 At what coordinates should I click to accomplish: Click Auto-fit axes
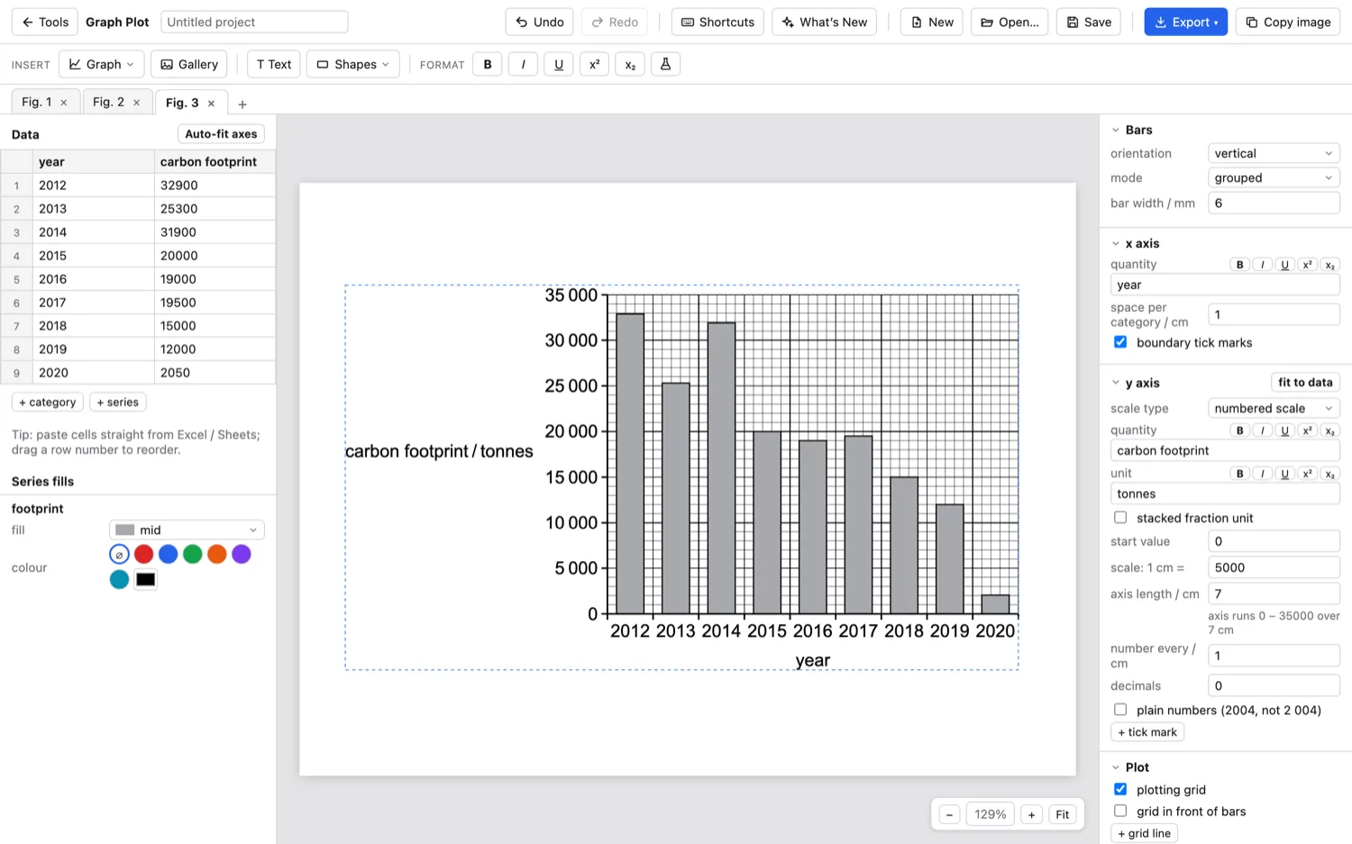click(221, 134)
